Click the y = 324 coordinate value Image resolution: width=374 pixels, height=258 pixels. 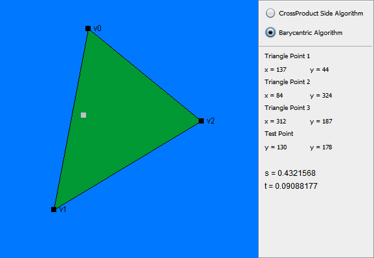pos(321,96)
